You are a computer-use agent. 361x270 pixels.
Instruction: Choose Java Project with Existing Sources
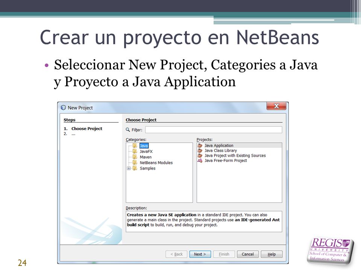(235, 155)
